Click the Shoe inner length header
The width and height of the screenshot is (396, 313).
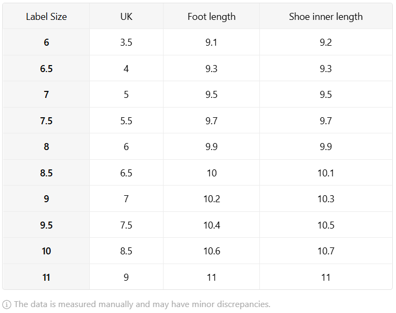pyautogui.click(x=326, y=17)
